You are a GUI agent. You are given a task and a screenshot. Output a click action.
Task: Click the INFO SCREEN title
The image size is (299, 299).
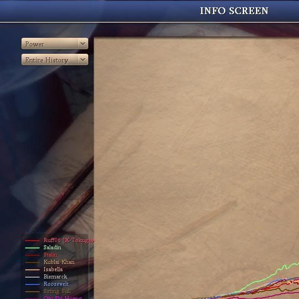coord(234,11)
